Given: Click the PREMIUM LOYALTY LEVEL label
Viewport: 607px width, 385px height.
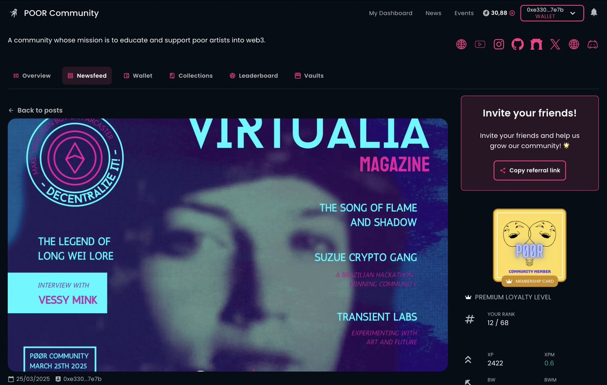Looking at the screenshot, I should pos(513,297).
